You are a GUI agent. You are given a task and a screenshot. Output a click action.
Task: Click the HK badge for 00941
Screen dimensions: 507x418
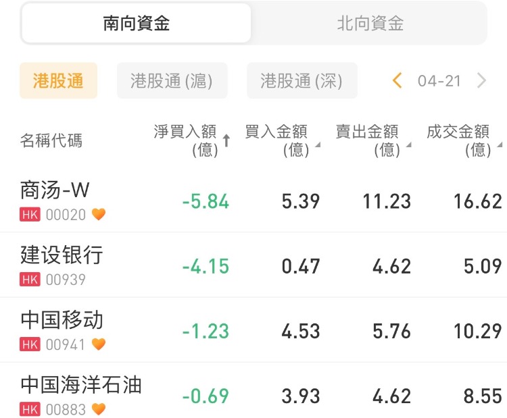click(30, 344)
